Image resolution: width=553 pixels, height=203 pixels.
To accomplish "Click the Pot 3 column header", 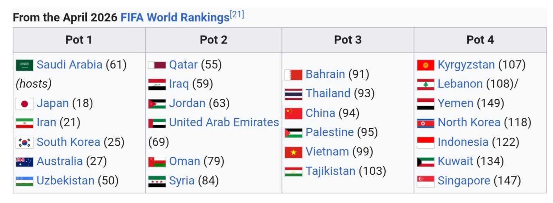I will (348, 40).
